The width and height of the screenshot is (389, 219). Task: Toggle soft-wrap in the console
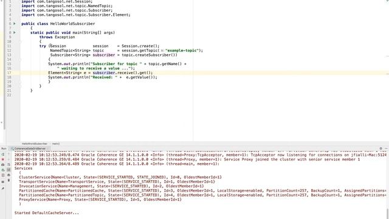[9, 165]
